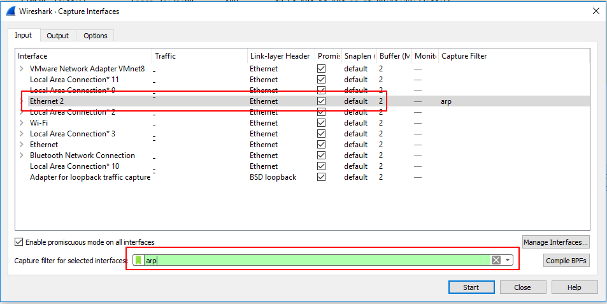Screen dimensions: 607x304
Task: Click the Help button
Action: 574,287
